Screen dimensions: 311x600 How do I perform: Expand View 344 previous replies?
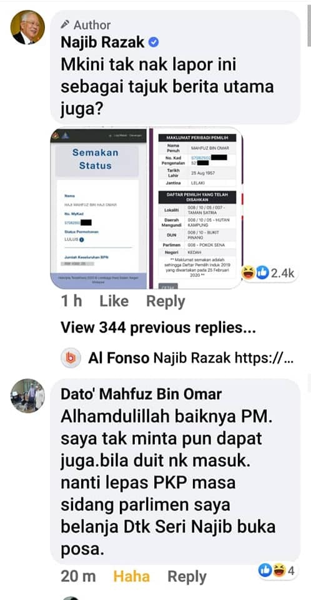click(157, 327)
